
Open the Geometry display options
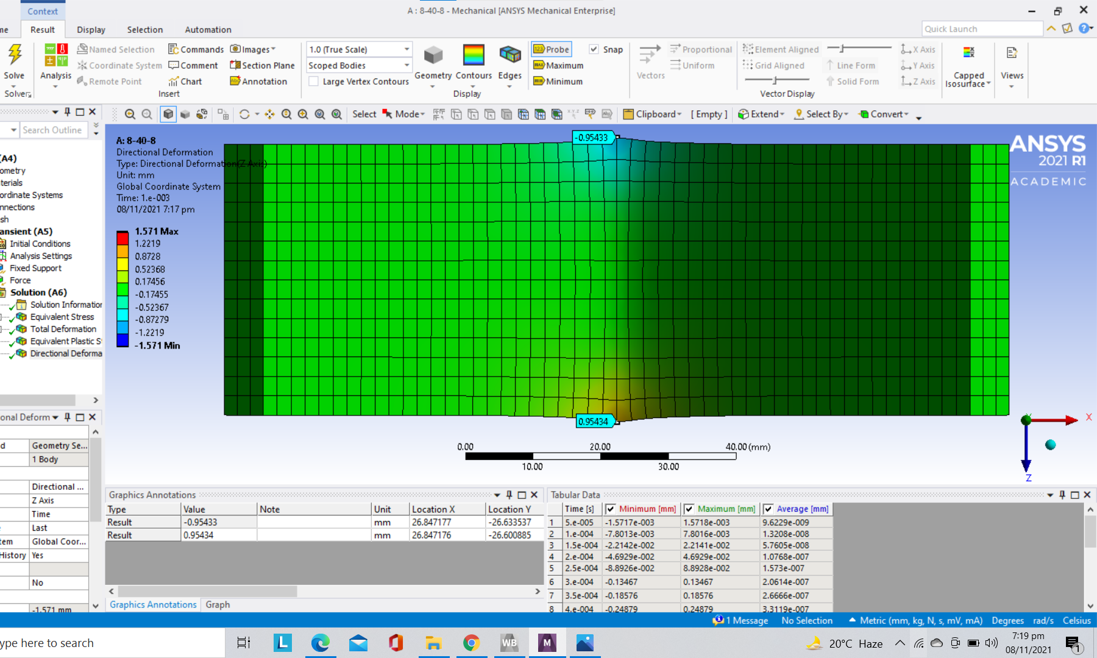(x=433, y=56)
